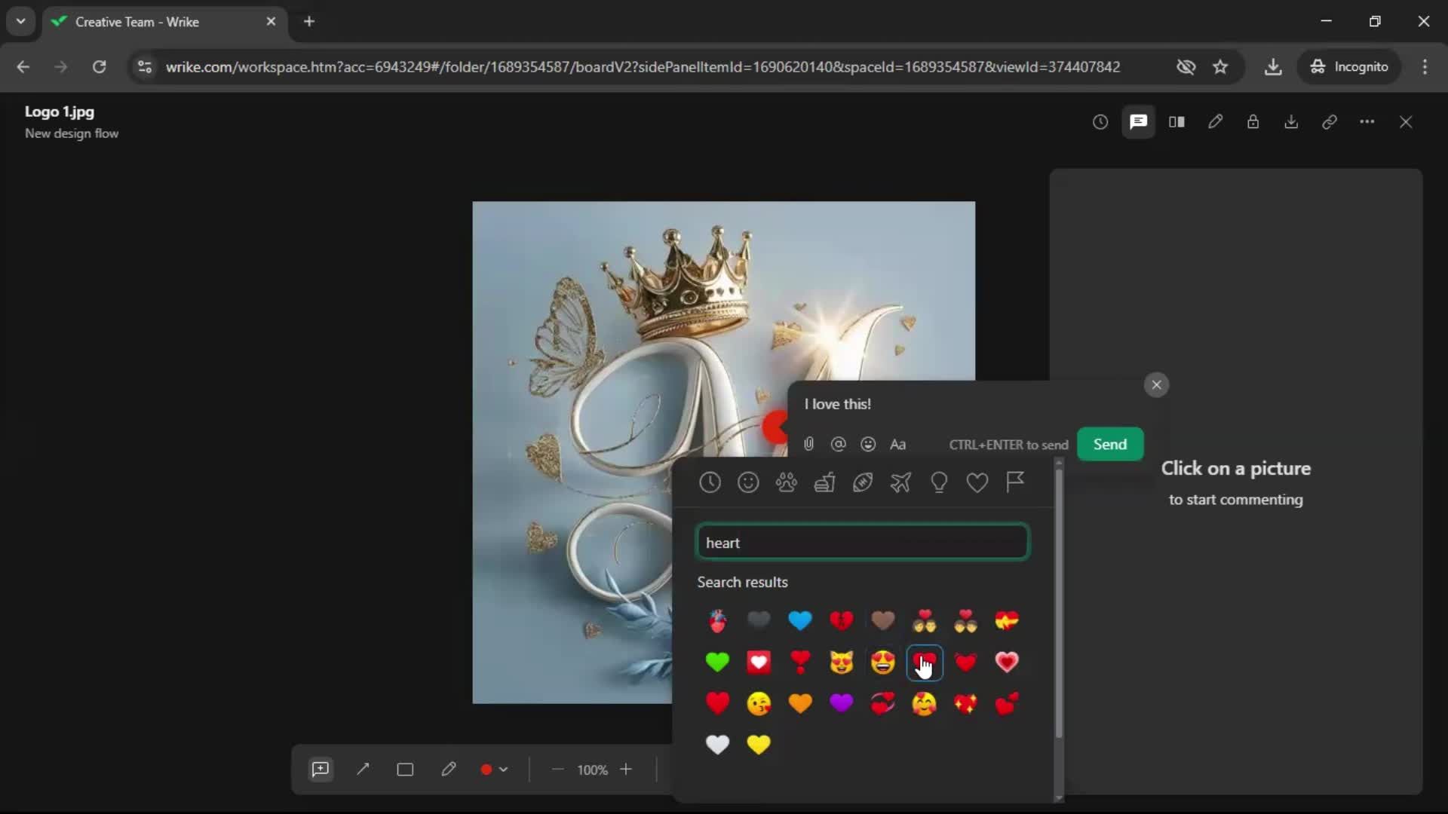This screenshot has height=814, width=1448.
Task: Open the Chrome tab search dropdown
Action: (20, 21)
